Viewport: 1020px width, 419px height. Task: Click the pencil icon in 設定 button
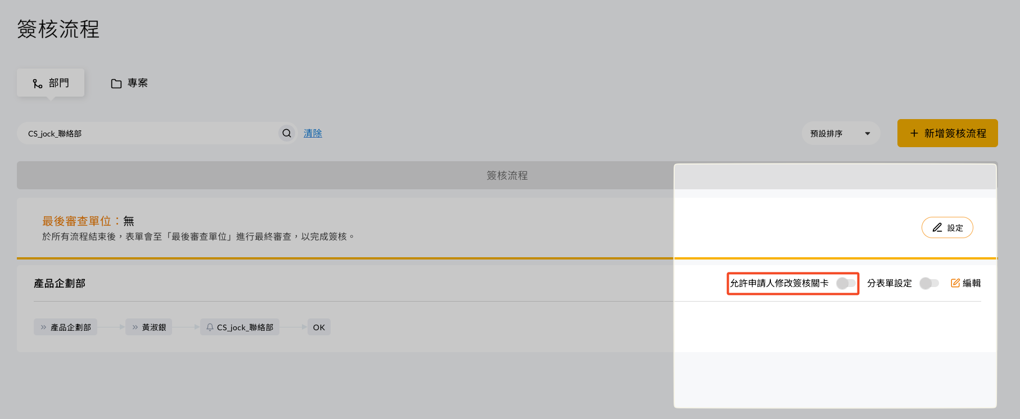(937, 227)
